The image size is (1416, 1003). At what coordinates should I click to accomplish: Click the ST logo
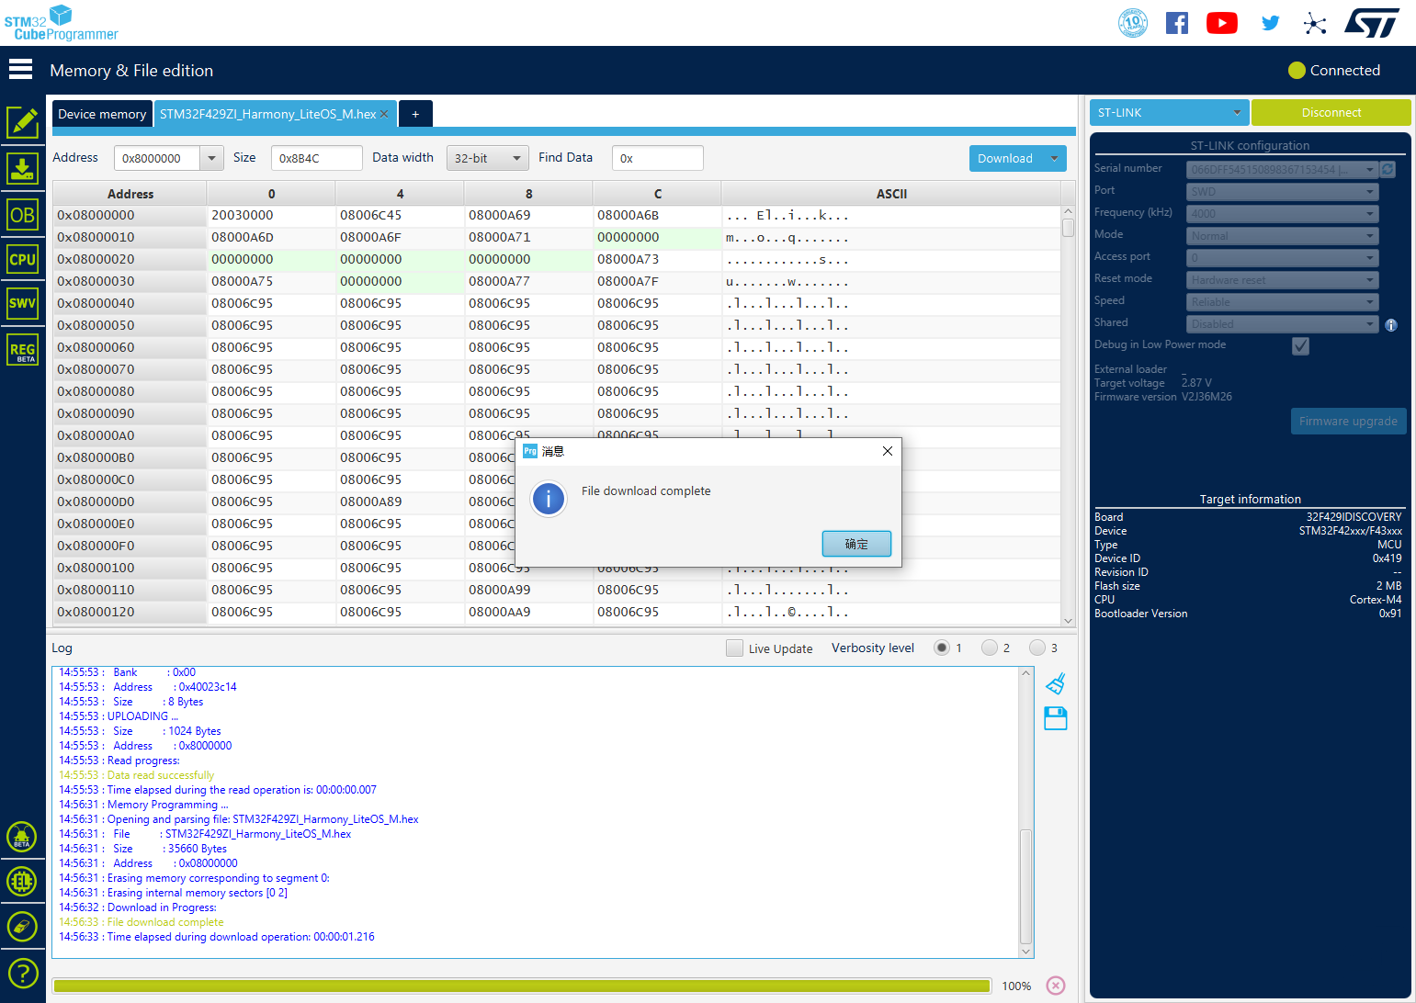[1372, 23]
